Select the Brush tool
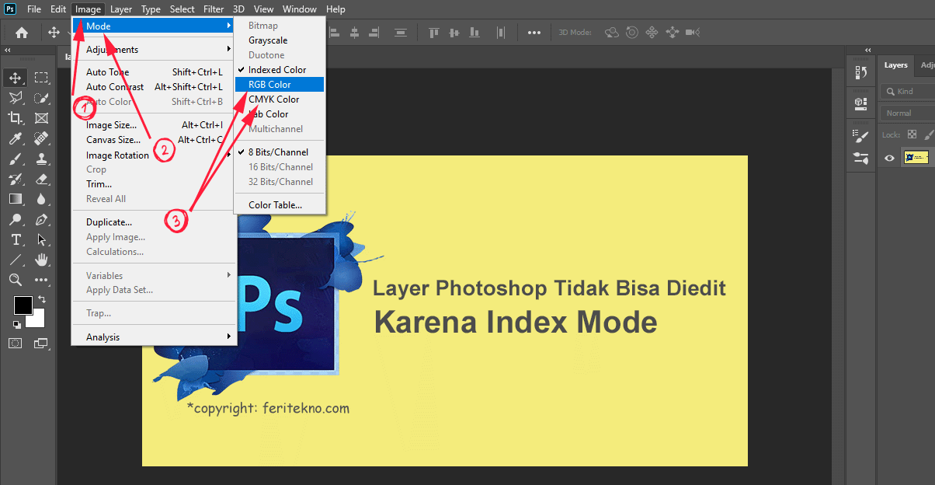The image size is (935, 485). click(15, 159)
